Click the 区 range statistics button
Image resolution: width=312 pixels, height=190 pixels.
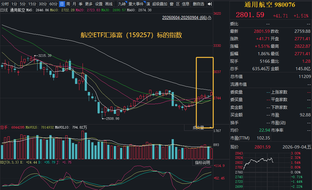[x=178, y=4]
